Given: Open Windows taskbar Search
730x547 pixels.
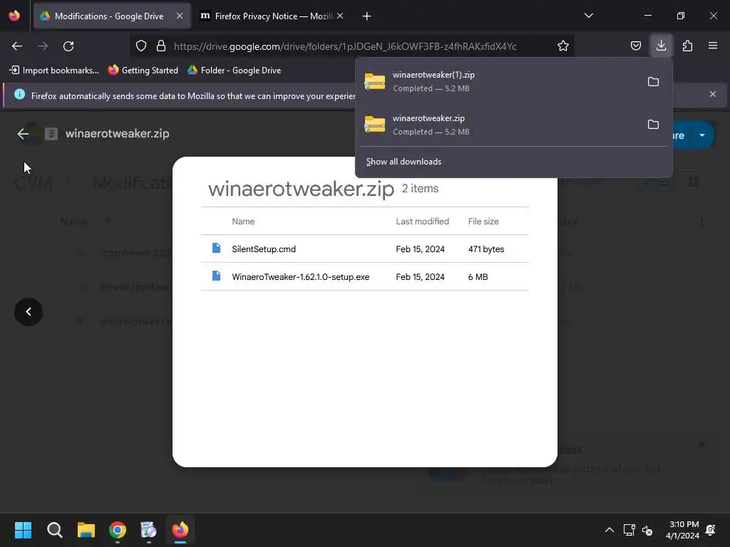Looking at the screenshot, I should [54, 530].
